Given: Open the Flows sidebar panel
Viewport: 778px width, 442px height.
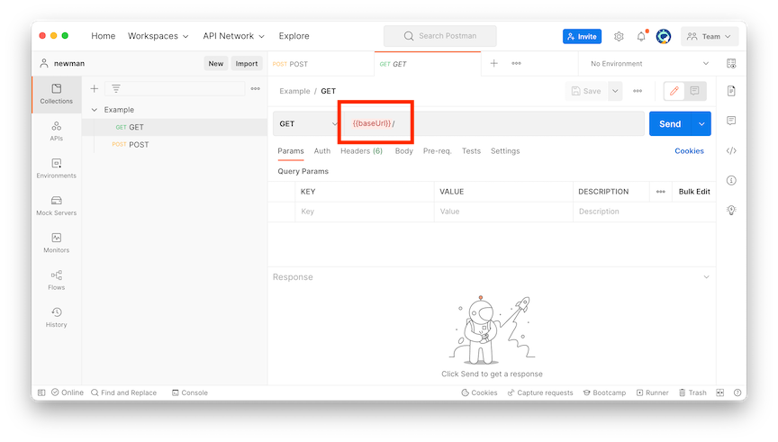Looking at the screenshot, I should pyautogui.click(x=57, y=280).
